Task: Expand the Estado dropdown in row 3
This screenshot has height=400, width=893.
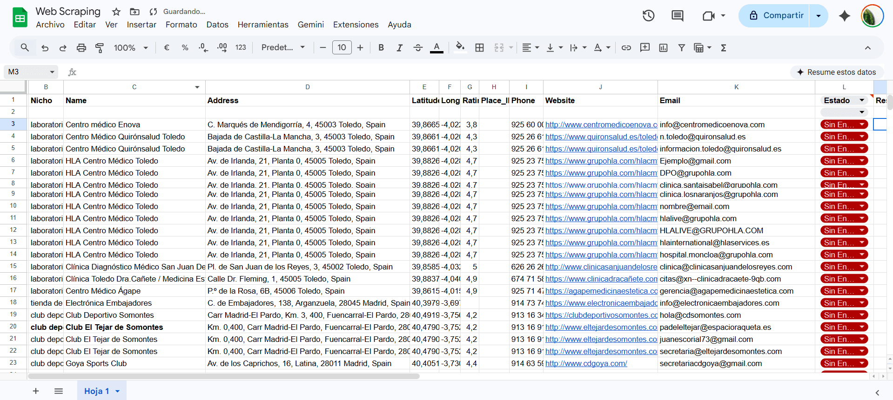Action: 862,125
